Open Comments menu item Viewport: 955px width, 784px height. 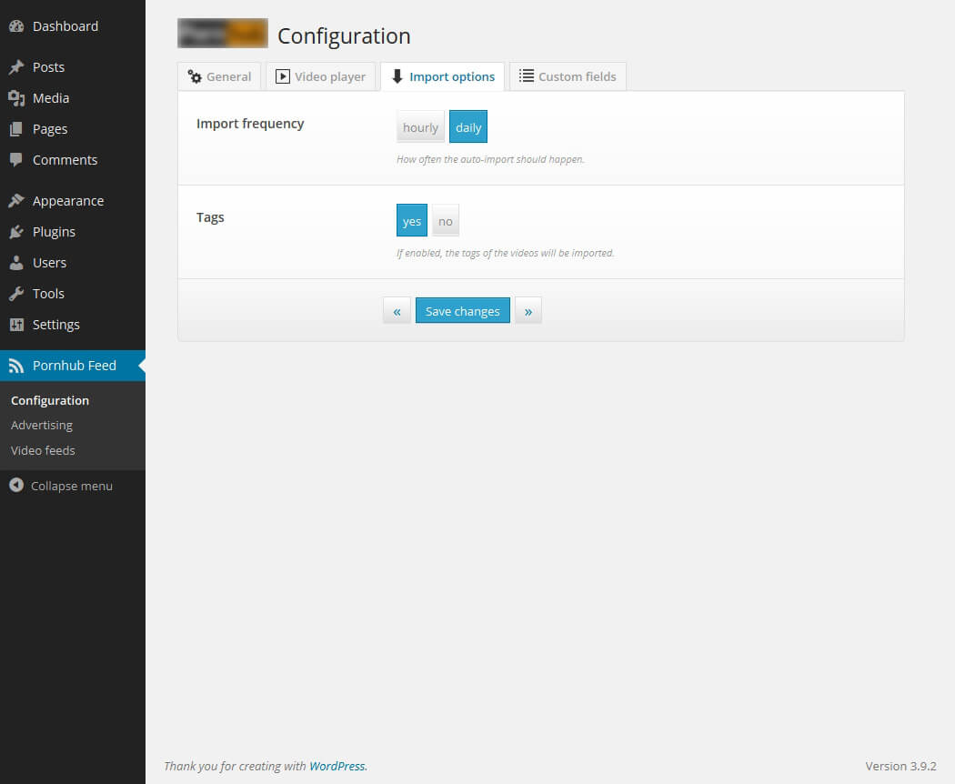click(73, 159)
